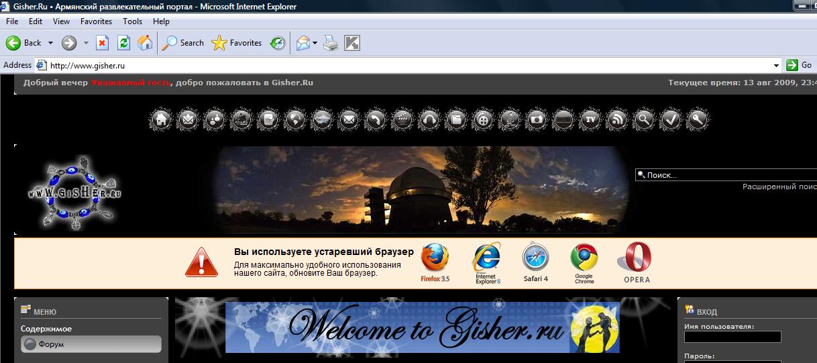Refresh the page using the IE toolbar
The height and width of the screenshot is (363, 817).
click(123, 43)
